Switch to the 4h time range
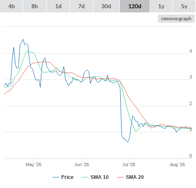Image resolution: width=196 pixels, height=188 pixels. coord(12,6)
